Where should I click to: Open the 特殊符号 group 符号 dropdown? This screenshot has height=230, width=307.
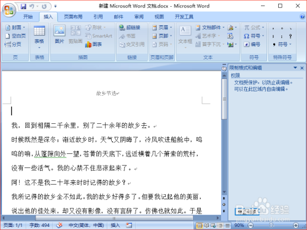(282, 44)
